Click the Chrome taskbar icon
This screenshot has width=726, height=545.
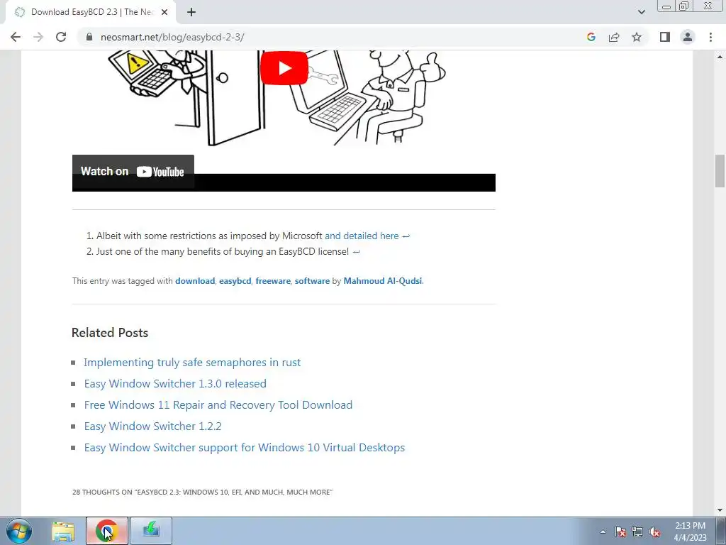[106, 531]
